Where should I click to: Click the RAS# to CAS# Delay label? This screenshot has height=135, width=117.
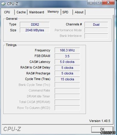[35, 67]
